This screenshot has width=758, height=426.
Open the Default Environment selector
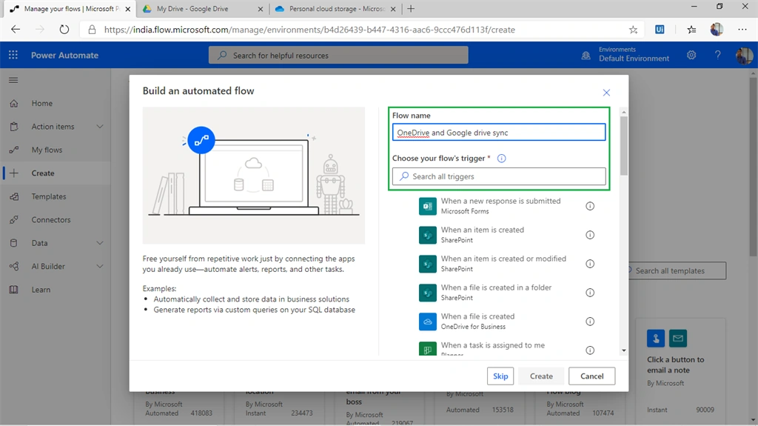coord(634,59)
